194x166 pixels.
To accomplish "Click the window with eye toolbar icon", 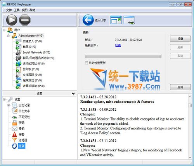I will (x=129, y=20).
